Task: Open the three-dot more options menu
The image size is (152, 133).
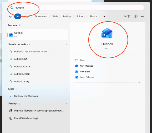Action: [x=142, y=16]
